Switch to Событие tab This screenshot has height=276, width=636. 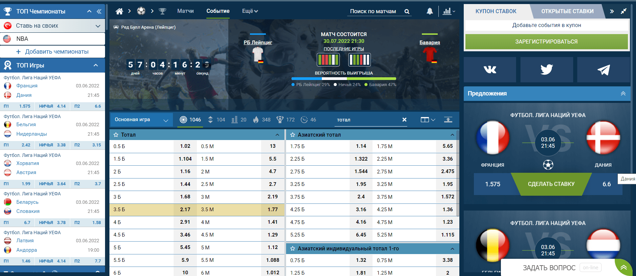click(218, 11)
